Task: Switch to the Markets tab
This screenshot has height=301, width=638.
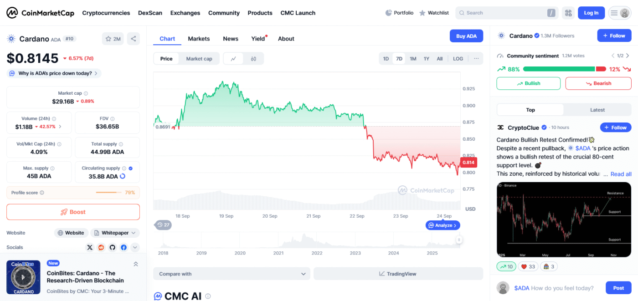Action: pos(199,39)
